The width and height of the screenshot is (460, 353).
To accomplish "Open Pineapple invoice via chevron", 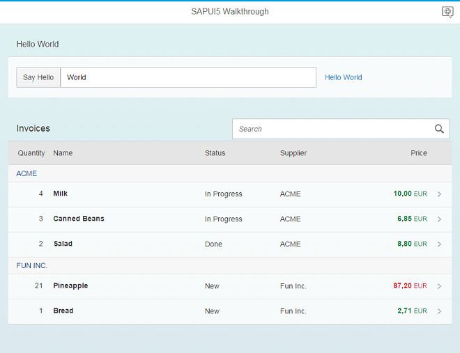I will pyautogui.click(x=439, y=286).
